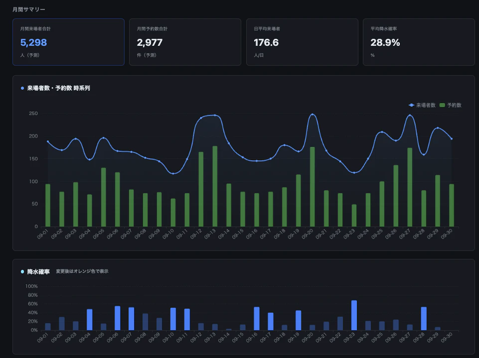Pick the 09-06 降水確率 bar

(x=117, y=318)
